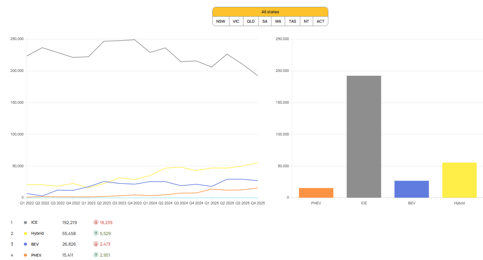483x260 pixels.
Task: Click the orange PHEV legend dot
Action: click(25, 255)
